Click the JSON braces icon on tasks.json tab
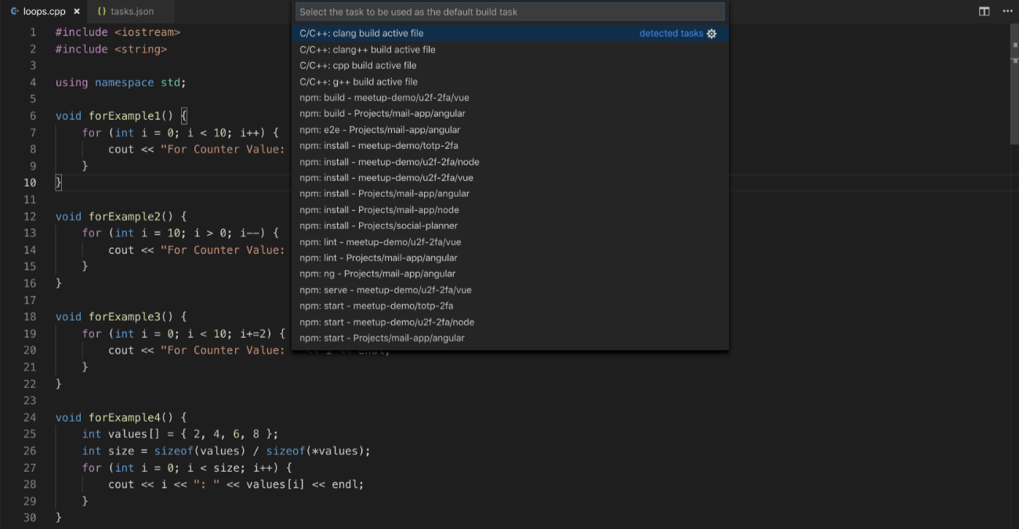The width and height of the screenshot is (1019, 529). (103, 12)
